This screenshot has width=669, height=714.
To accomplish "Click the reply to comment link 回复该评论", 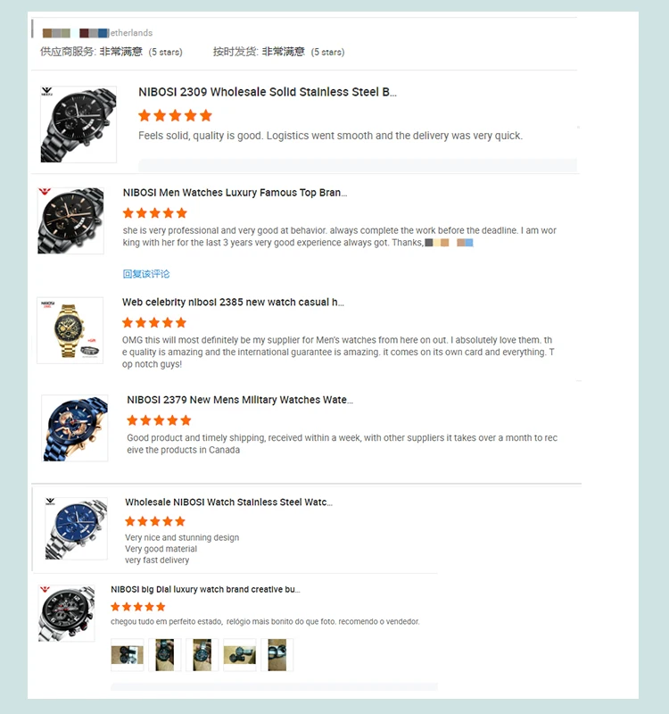I will (146, 274).
